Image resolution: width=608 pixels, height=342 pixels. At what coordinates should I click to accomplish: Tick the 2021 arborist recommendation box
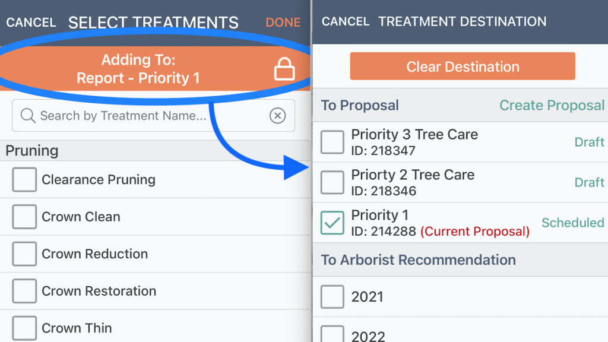pos(332,297)
